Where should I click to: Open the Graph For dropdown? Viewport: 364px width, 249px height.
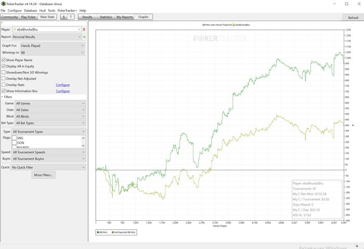(53, 46)
